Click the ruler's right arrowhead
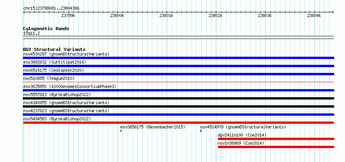Image resolution: width=345 pixels, height=162 pixels. click(333, 12)
